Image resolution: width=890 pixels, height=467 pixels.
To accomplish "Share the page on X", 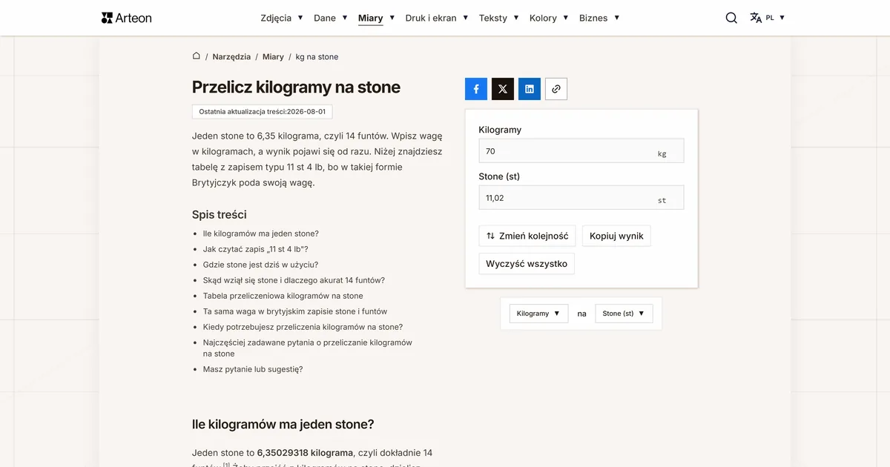I will coord(503,89).
